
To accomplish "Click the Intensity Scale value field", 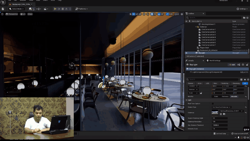I will [x=219, y=129].
